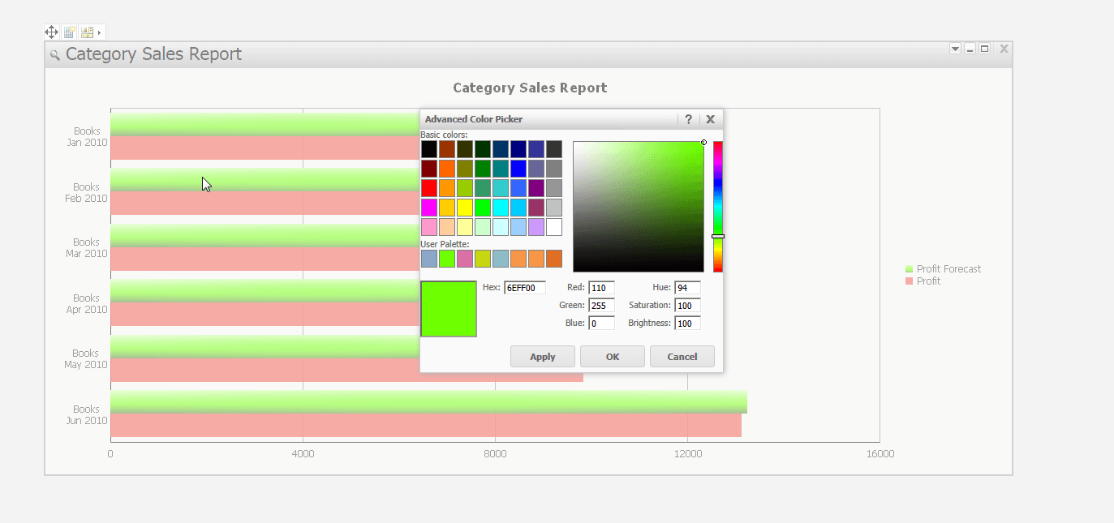Image resolution: width=1114 pixels, height=523 pixels.
Task: Close the Category Sales Report portlet
Action: (1004, 49)
